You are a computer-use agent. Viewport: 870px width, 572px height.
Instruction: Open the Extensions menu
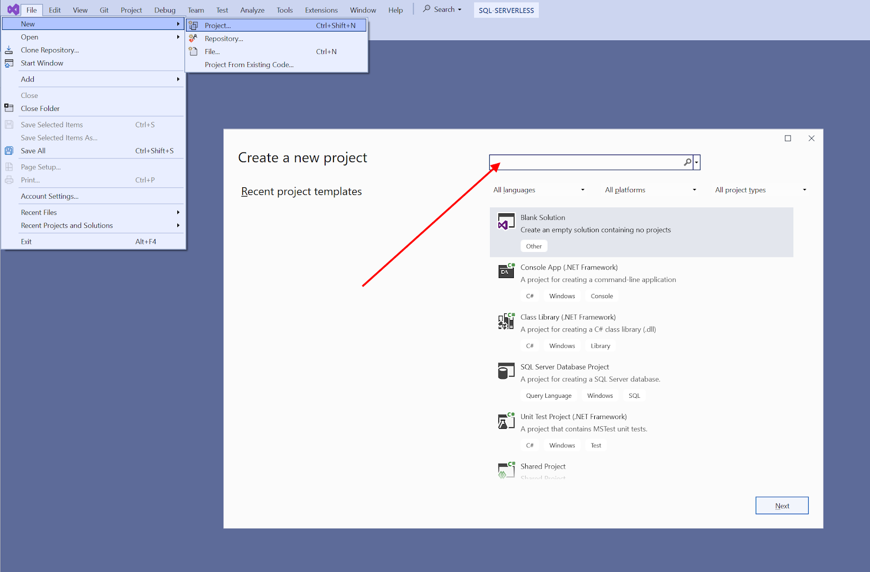tap(321, 10)
